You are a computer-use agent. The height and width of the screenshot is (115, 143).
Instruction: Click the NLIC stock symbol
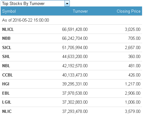pos(7,111)
